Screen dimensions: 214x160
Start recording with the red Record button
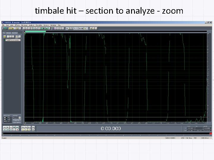(17, 130)
